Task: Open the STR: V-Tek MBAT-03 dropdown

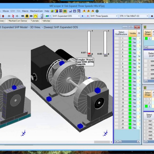Action: point(147,16)
